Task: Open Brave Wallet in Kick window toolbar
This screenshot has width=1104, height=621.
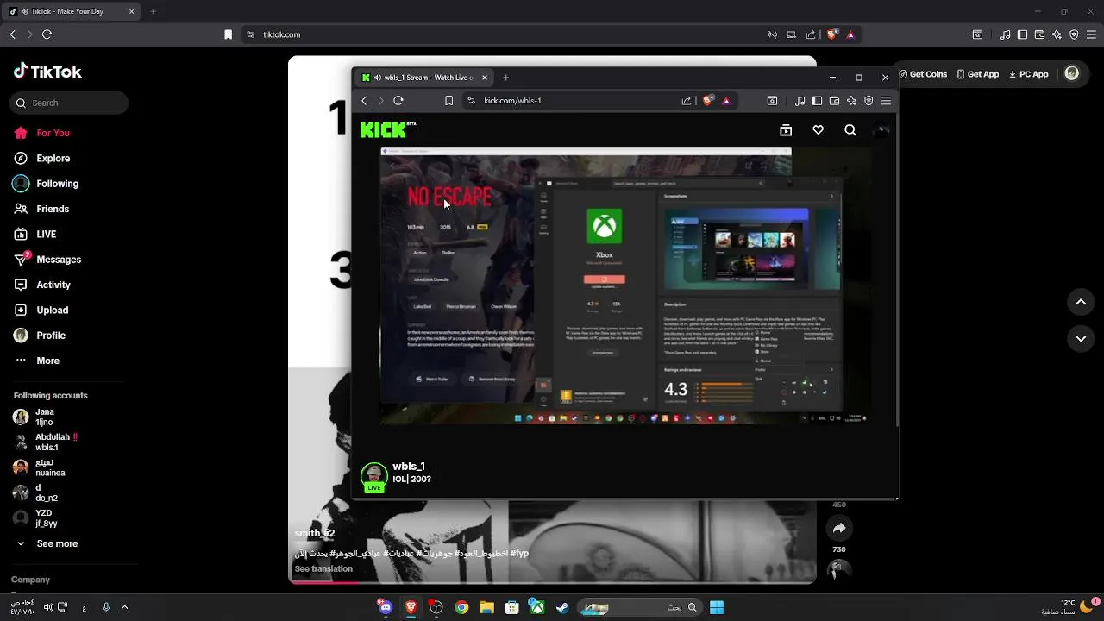Action: coord(834,101)
